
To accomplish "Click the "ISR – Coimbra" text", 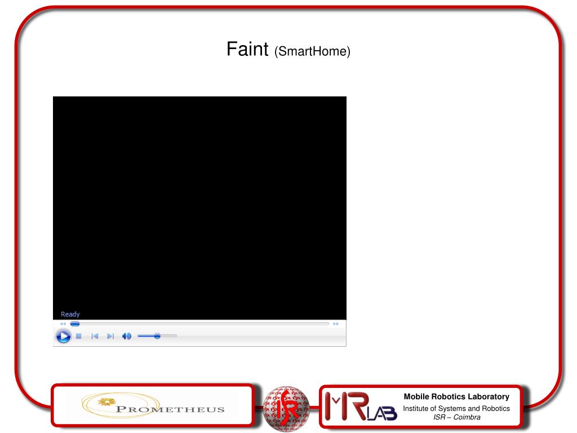I will tap(456, 417).
